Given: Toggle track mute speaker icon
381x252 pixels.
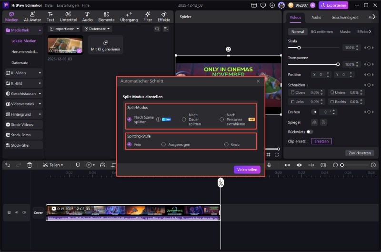Looking at the screenshot, I should (24, 212).
